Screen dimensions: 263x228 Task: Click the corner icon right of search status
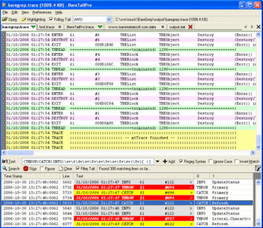(258, 168)
